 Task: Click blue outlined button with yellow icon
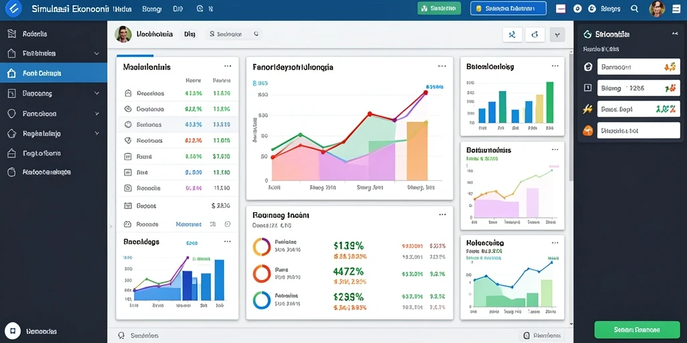click(509, 8)
